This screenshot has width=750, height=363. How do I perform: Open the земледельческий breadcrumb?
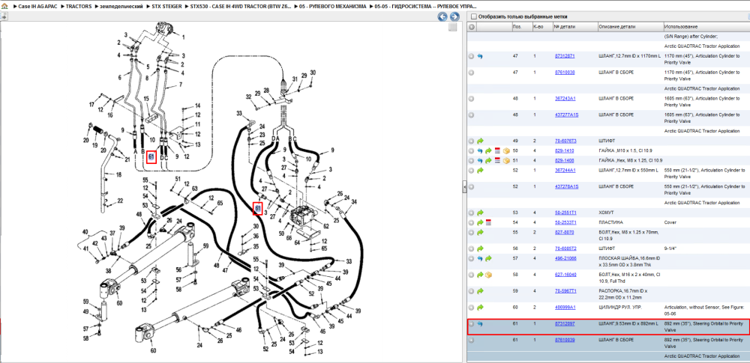[121, 7]
